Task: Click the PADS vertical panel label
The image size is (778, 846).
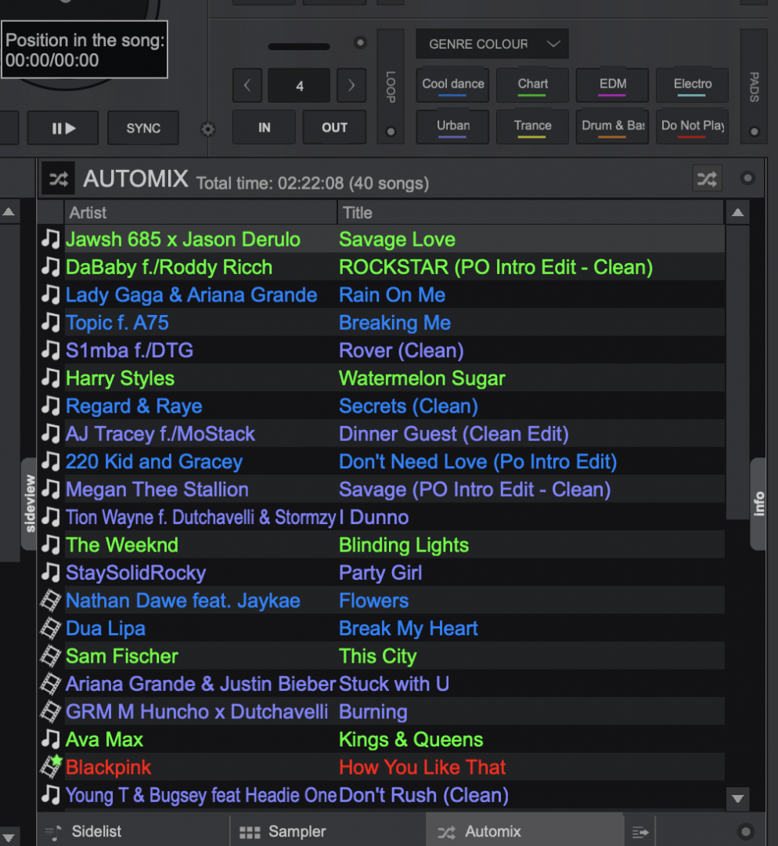Action: [x=755, y=86]
